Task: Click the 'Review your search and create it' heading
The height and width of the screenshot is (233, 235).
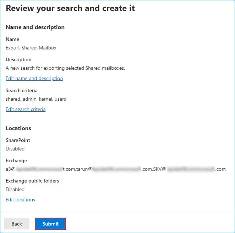Action: click(x=70, y=9)
